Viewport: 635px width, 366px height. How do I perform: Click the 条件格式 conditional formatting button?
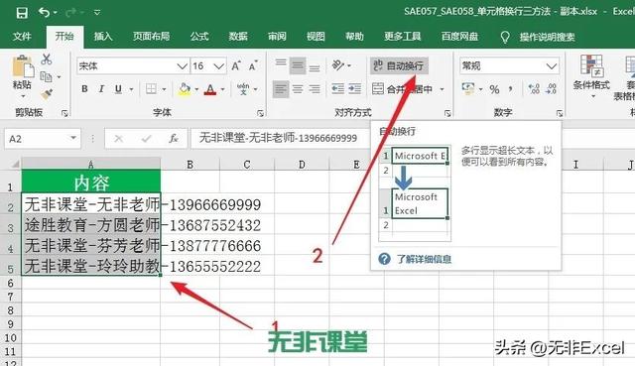591,77
